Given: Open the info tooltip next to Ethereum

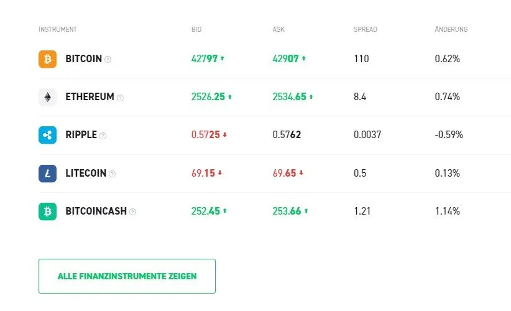Looking at the screenshot, I should pyautogui.click(x=121, y=98).
